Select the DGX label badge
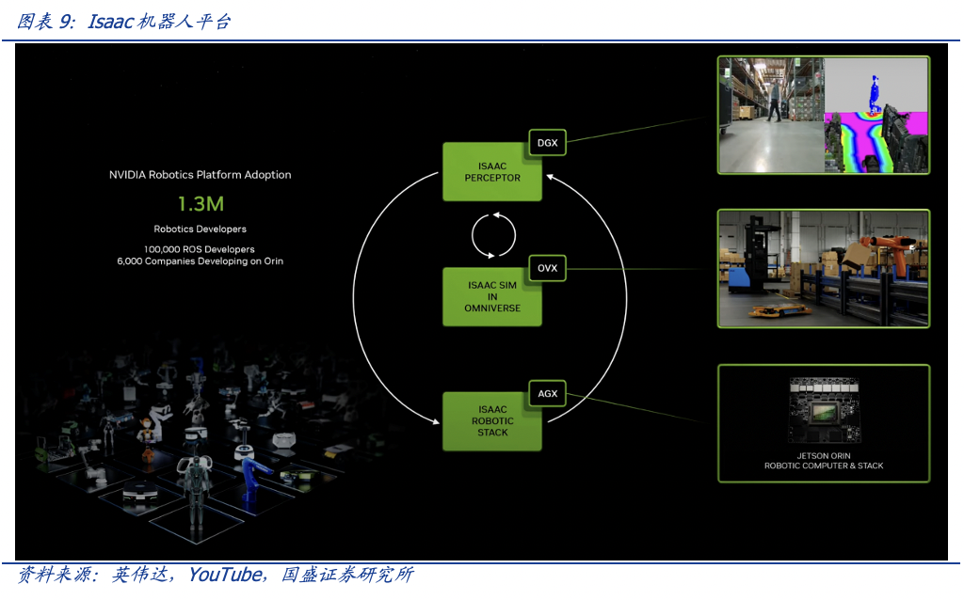The image size is (964, 600). [x=547, y=143]
